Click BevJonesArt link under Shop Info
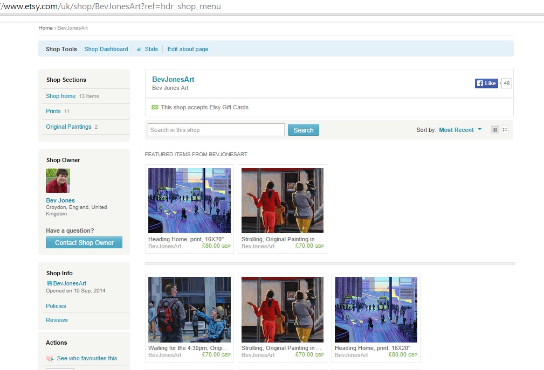544x370 pixels. click(x=70, y=283)
